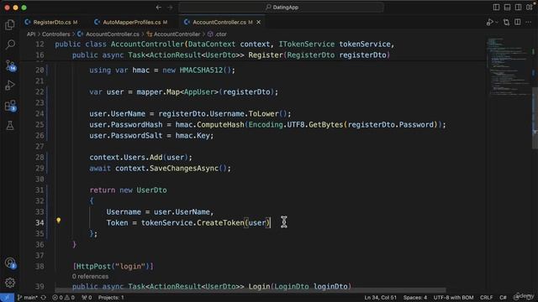The image size is (538, 302).
Task: Open the Accounts menu icon
Action: point(10,263)
